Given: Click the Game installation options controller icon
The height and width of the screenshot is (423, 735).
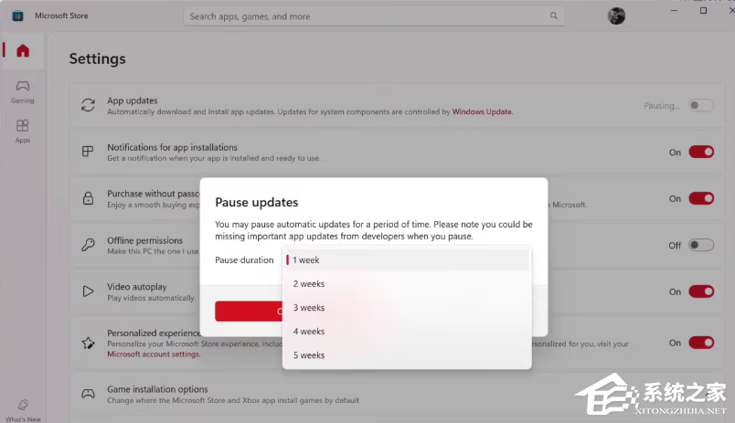Looking at the screenshot, I should [88, 394].
